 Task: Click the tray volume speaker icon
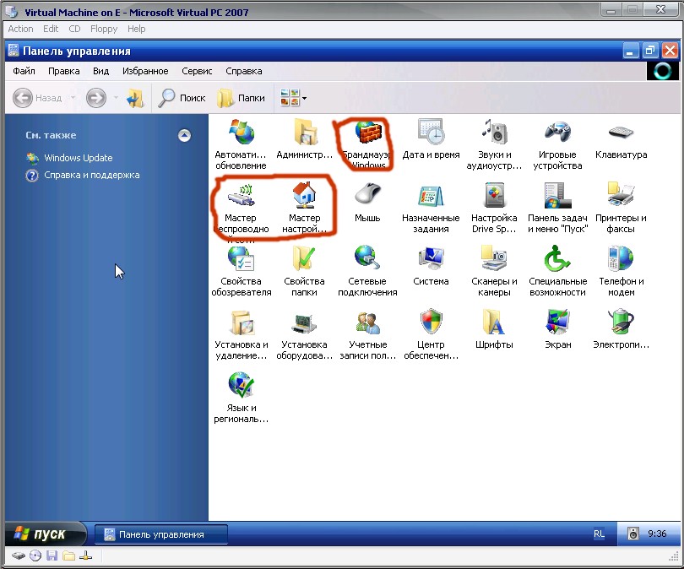click(633, 534)
